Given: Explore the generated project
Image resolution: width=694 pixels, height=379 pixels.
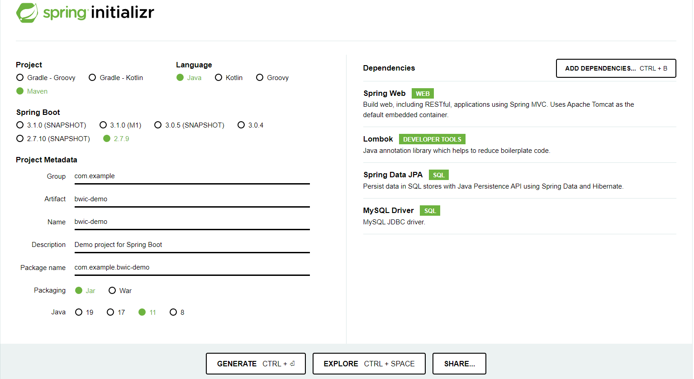Looking at the screenshot, I should 369,364.
